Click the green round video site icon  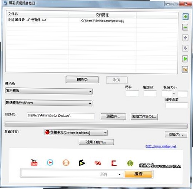(x=130, y=163)
